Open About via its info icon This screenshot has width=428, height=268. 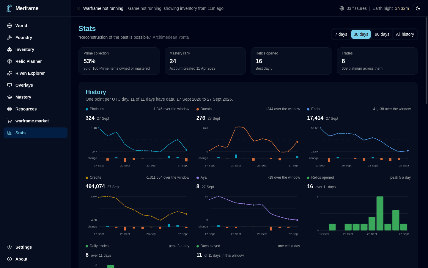coord(10,259)
